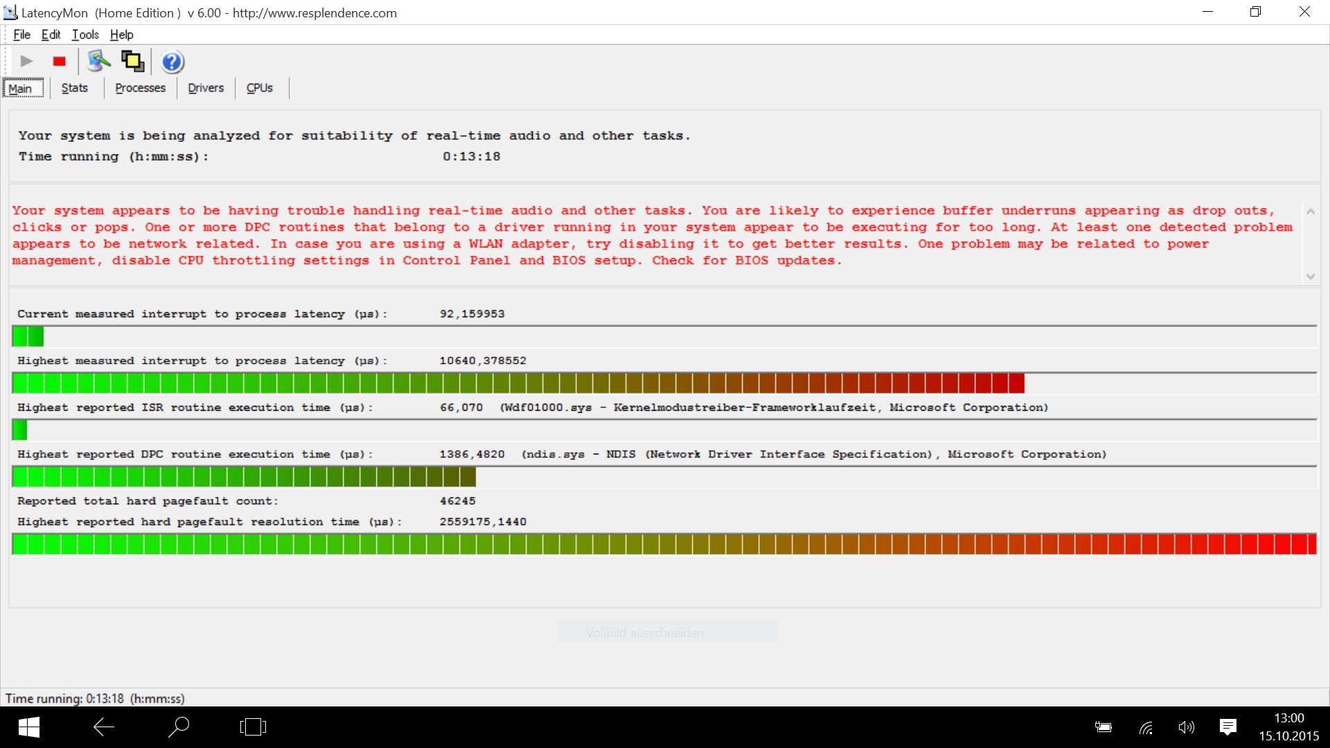Open the File menu
The image size is (1330, 748).
(x=21, y=35)
